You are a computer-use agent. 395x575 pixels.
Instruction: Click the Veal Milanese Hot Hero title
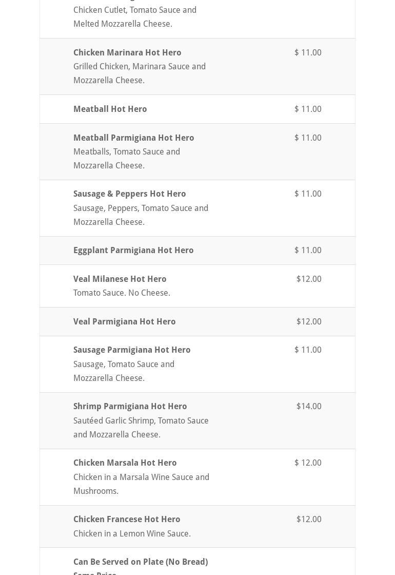coord(120,279)
